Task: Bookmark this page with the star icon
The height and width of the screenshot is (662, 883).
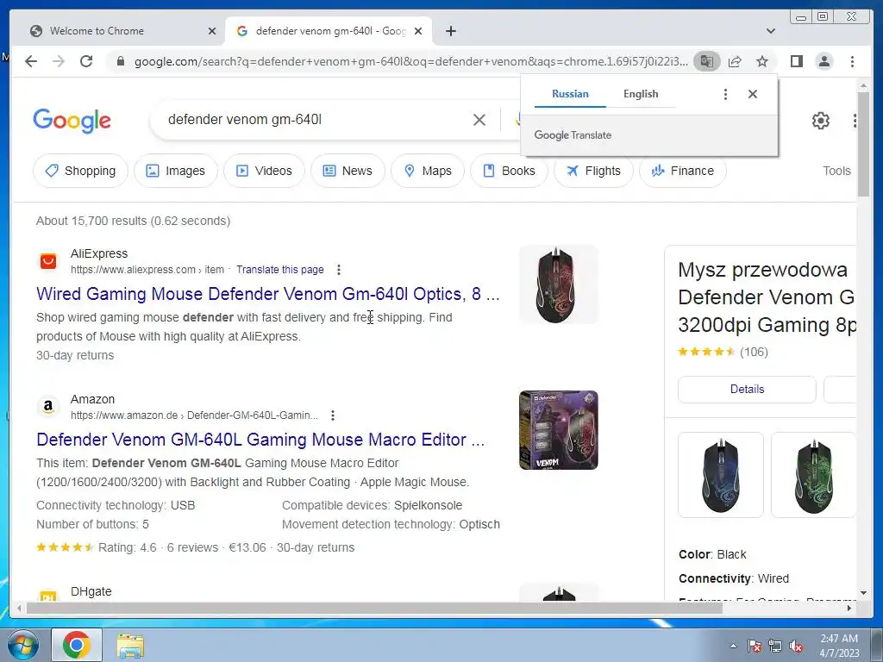Action: pos(762,61)
